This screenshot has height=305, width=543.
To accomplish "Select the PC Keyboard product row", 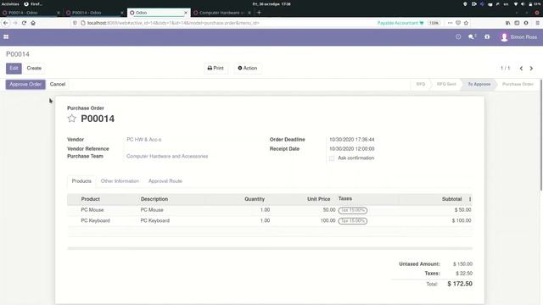I will click(270, 220).
